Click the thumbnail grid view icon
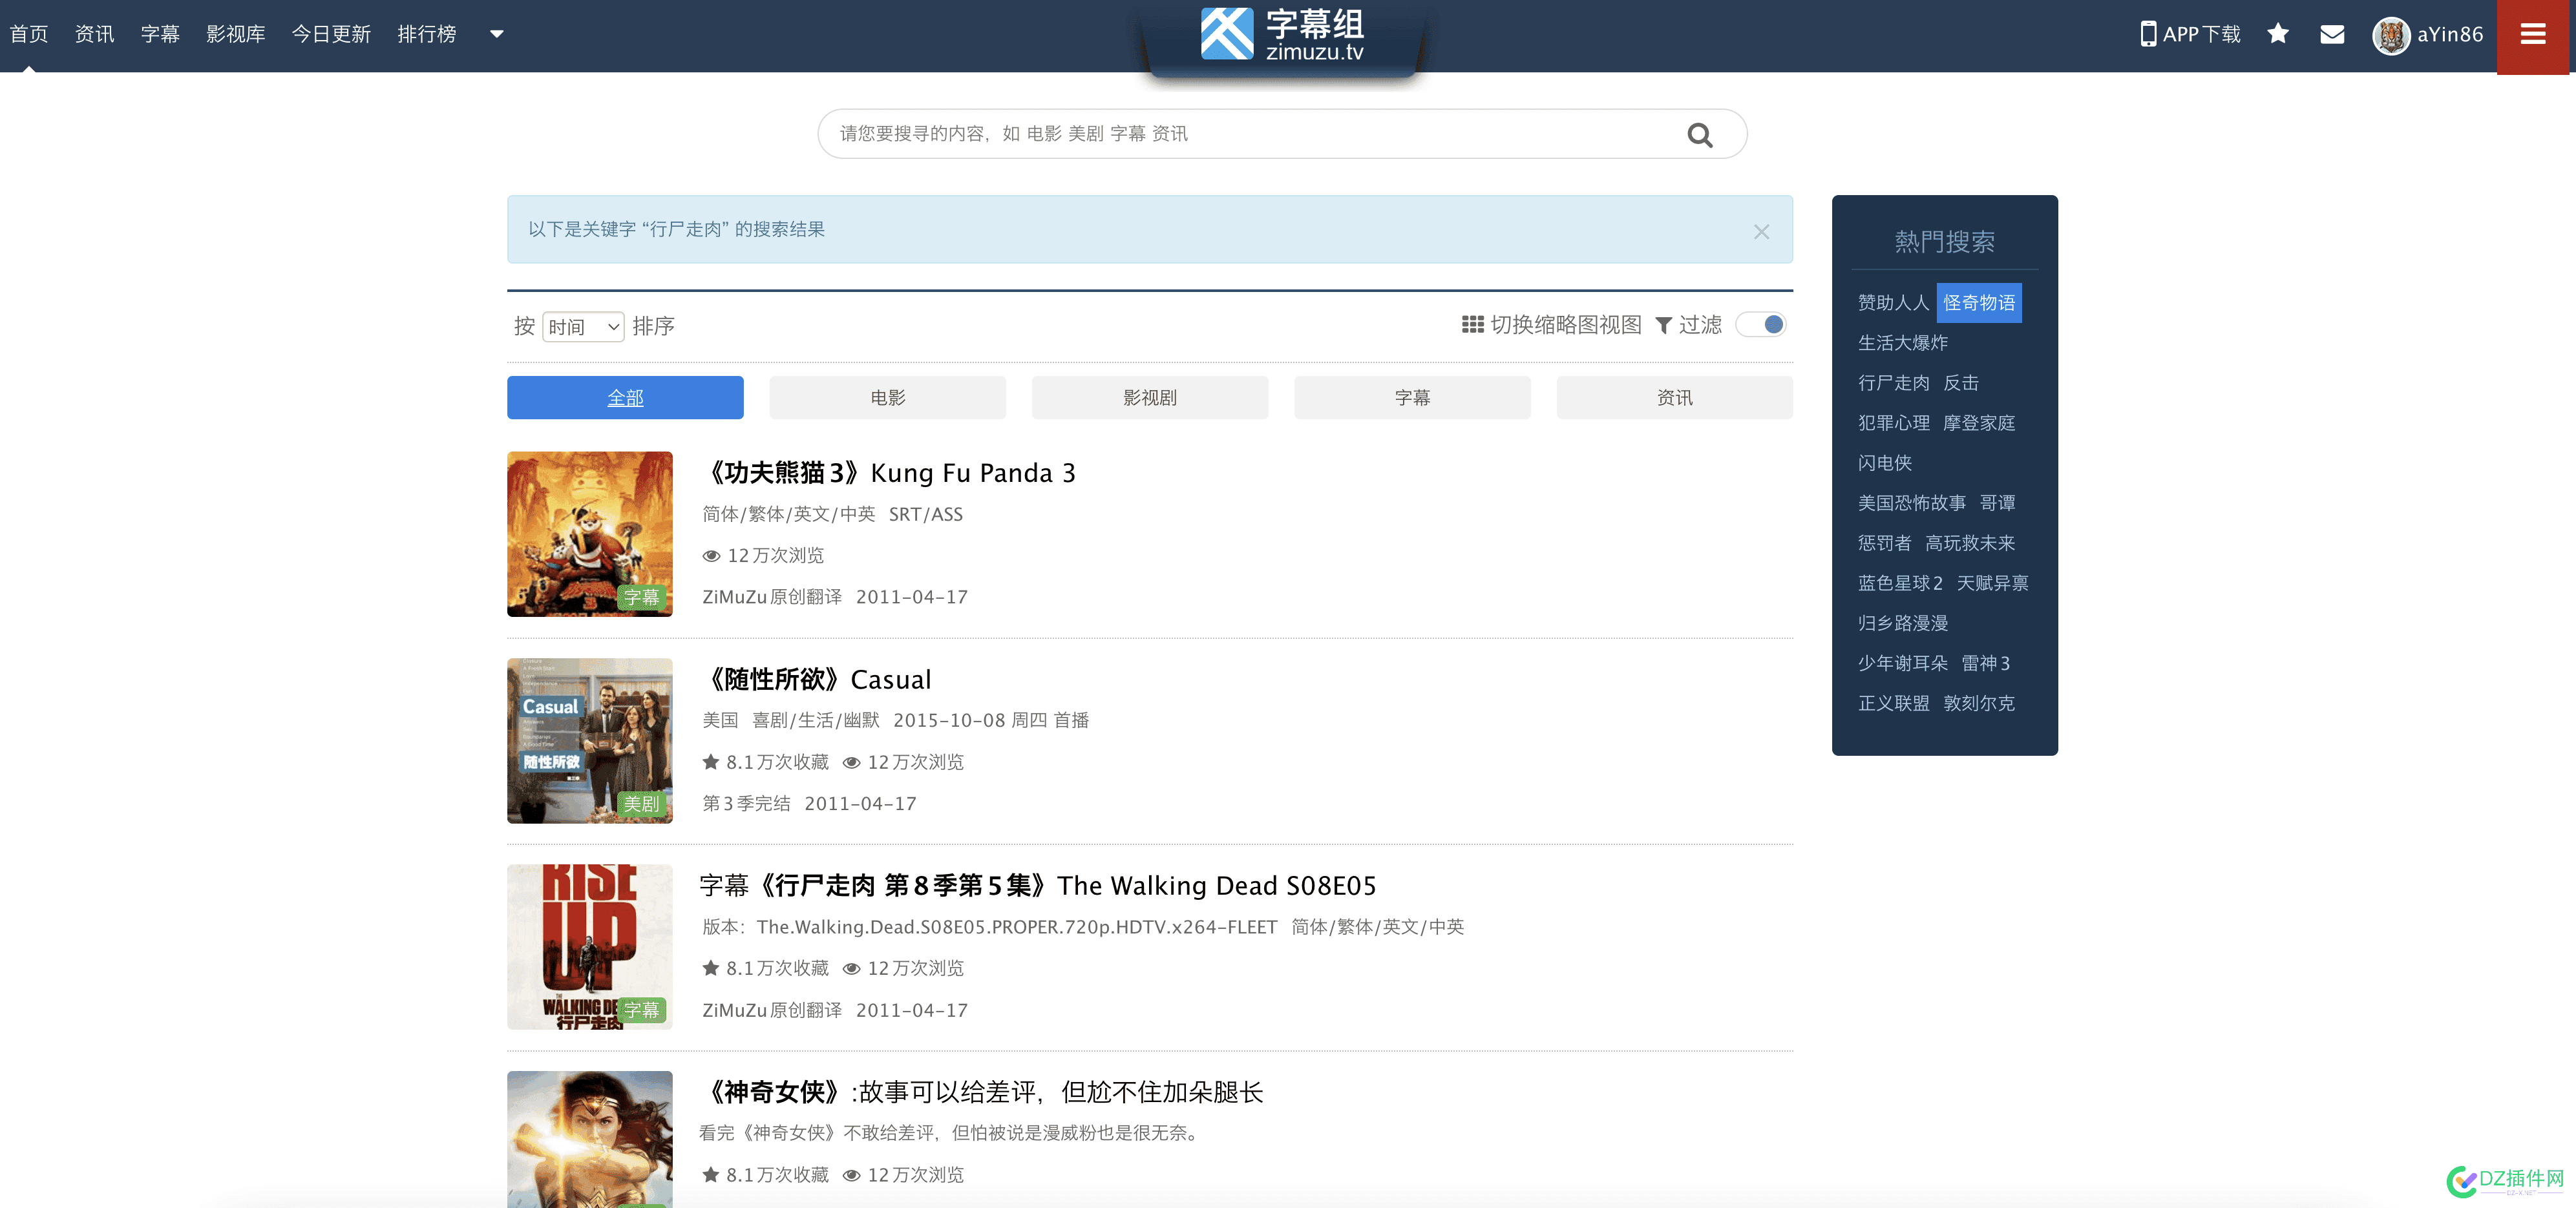This screenshot has width=2576, height=1208. pos(1472,325)
